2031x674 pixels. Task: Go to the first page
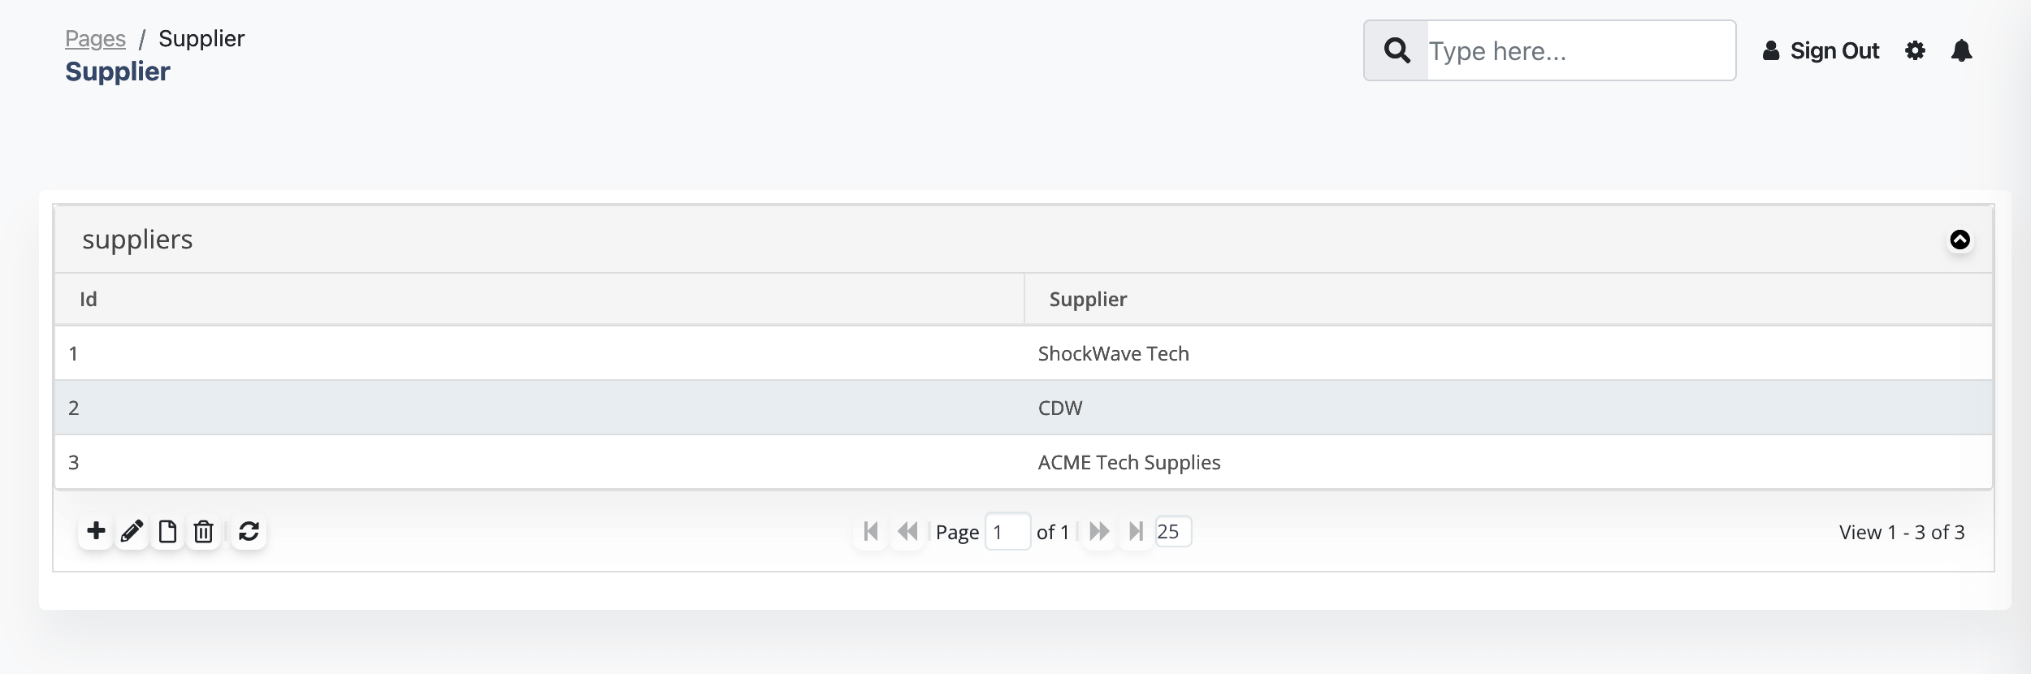871,531
